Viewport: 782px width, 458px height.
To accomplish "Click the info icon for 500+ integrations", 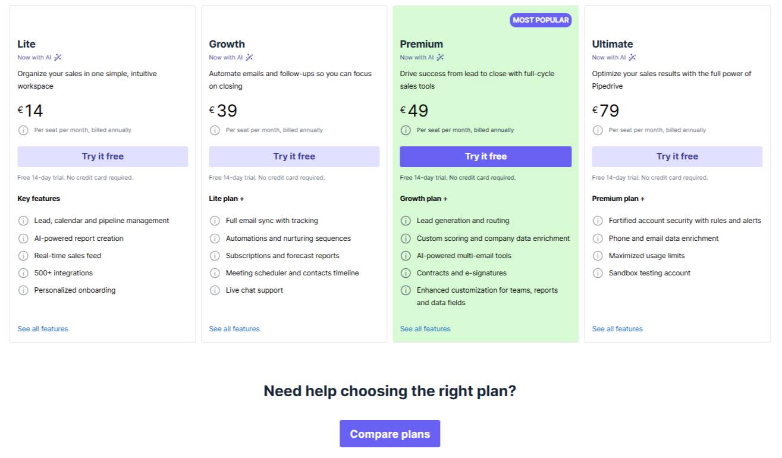I will tap(23, 273).
